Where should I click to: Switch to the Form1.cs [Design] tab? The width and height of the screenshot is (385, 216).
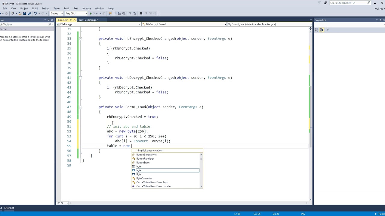tap(88, 20)
